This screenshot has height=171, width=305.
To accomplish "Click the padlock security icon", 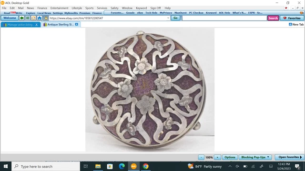I will pos(46,18).
